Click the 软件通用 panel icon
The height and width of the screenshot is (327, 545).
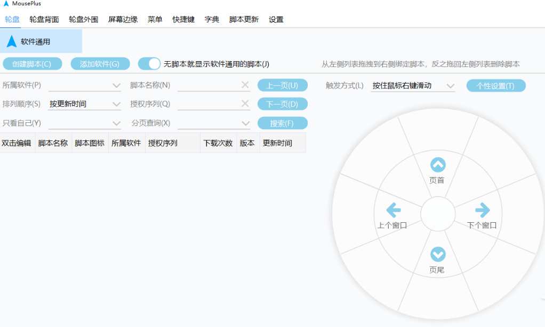[x=13, y=40]
